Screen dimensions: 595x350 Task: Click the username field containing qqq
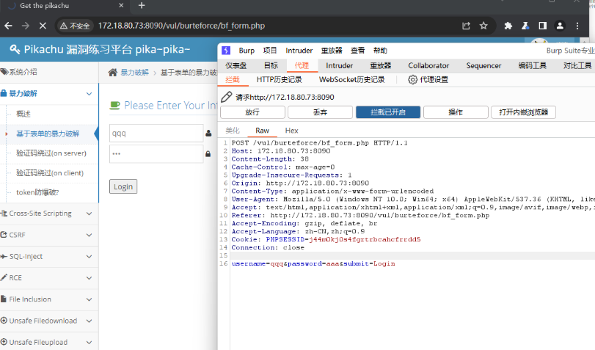point(156,134)
